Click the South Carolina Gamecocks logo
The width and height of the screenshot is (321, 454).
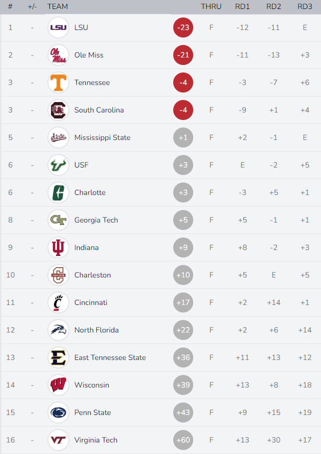click(x=58, y=110)
